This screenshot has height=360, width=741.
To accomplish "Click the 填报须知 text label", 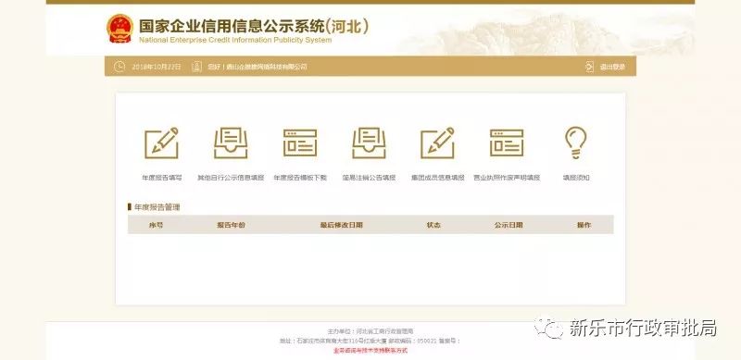I will 576,178.
